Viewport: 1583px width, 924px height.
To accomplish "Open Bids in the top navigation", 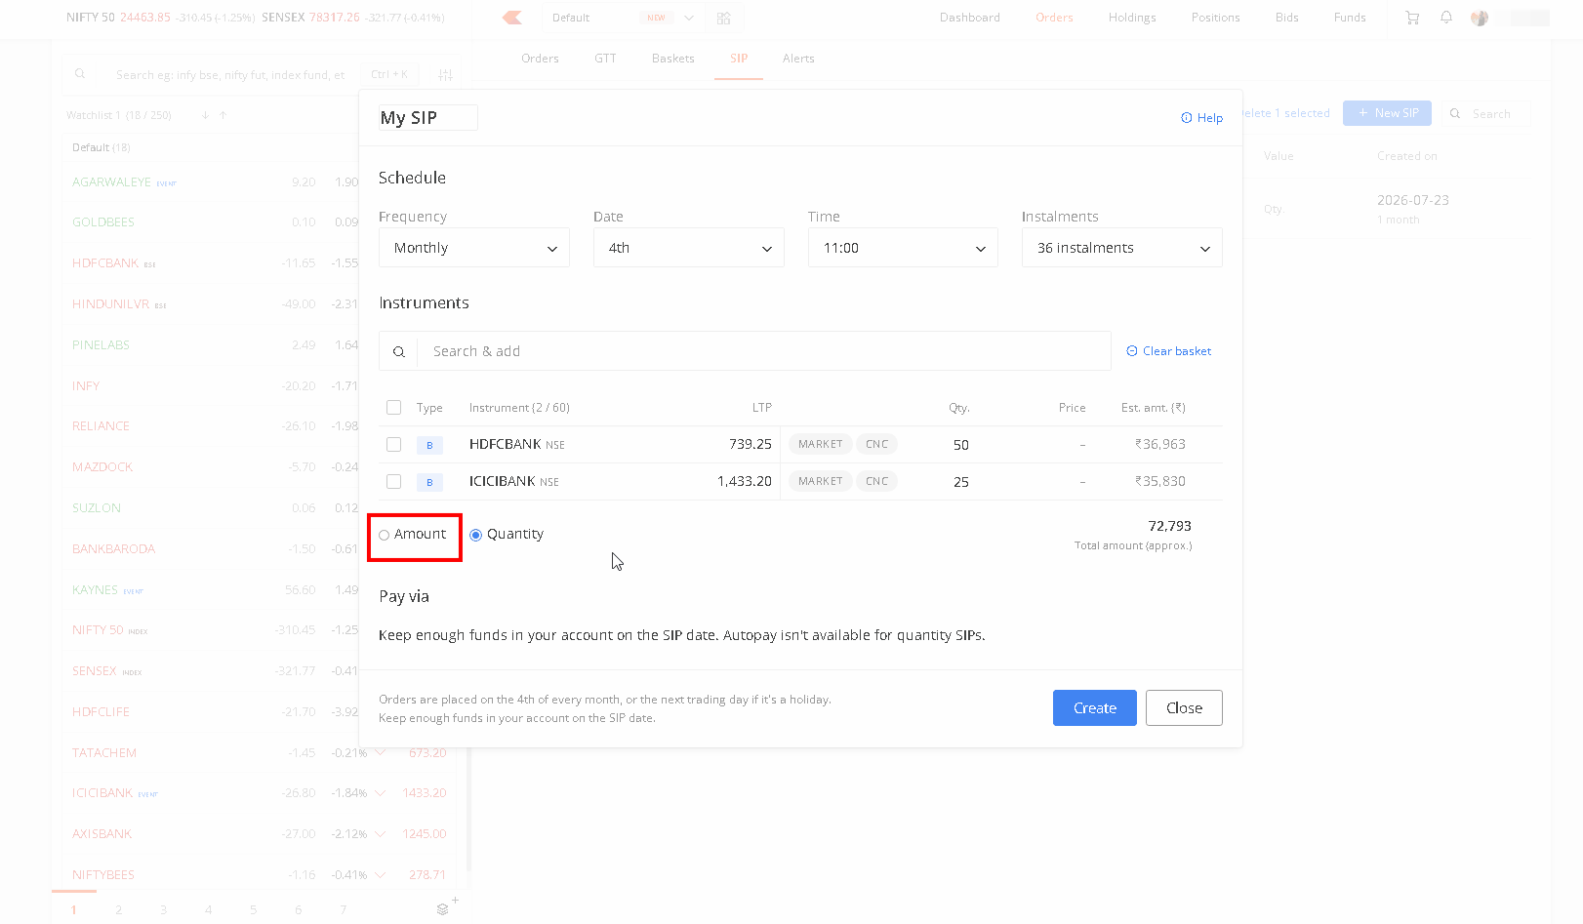I will click(1287, 18).
